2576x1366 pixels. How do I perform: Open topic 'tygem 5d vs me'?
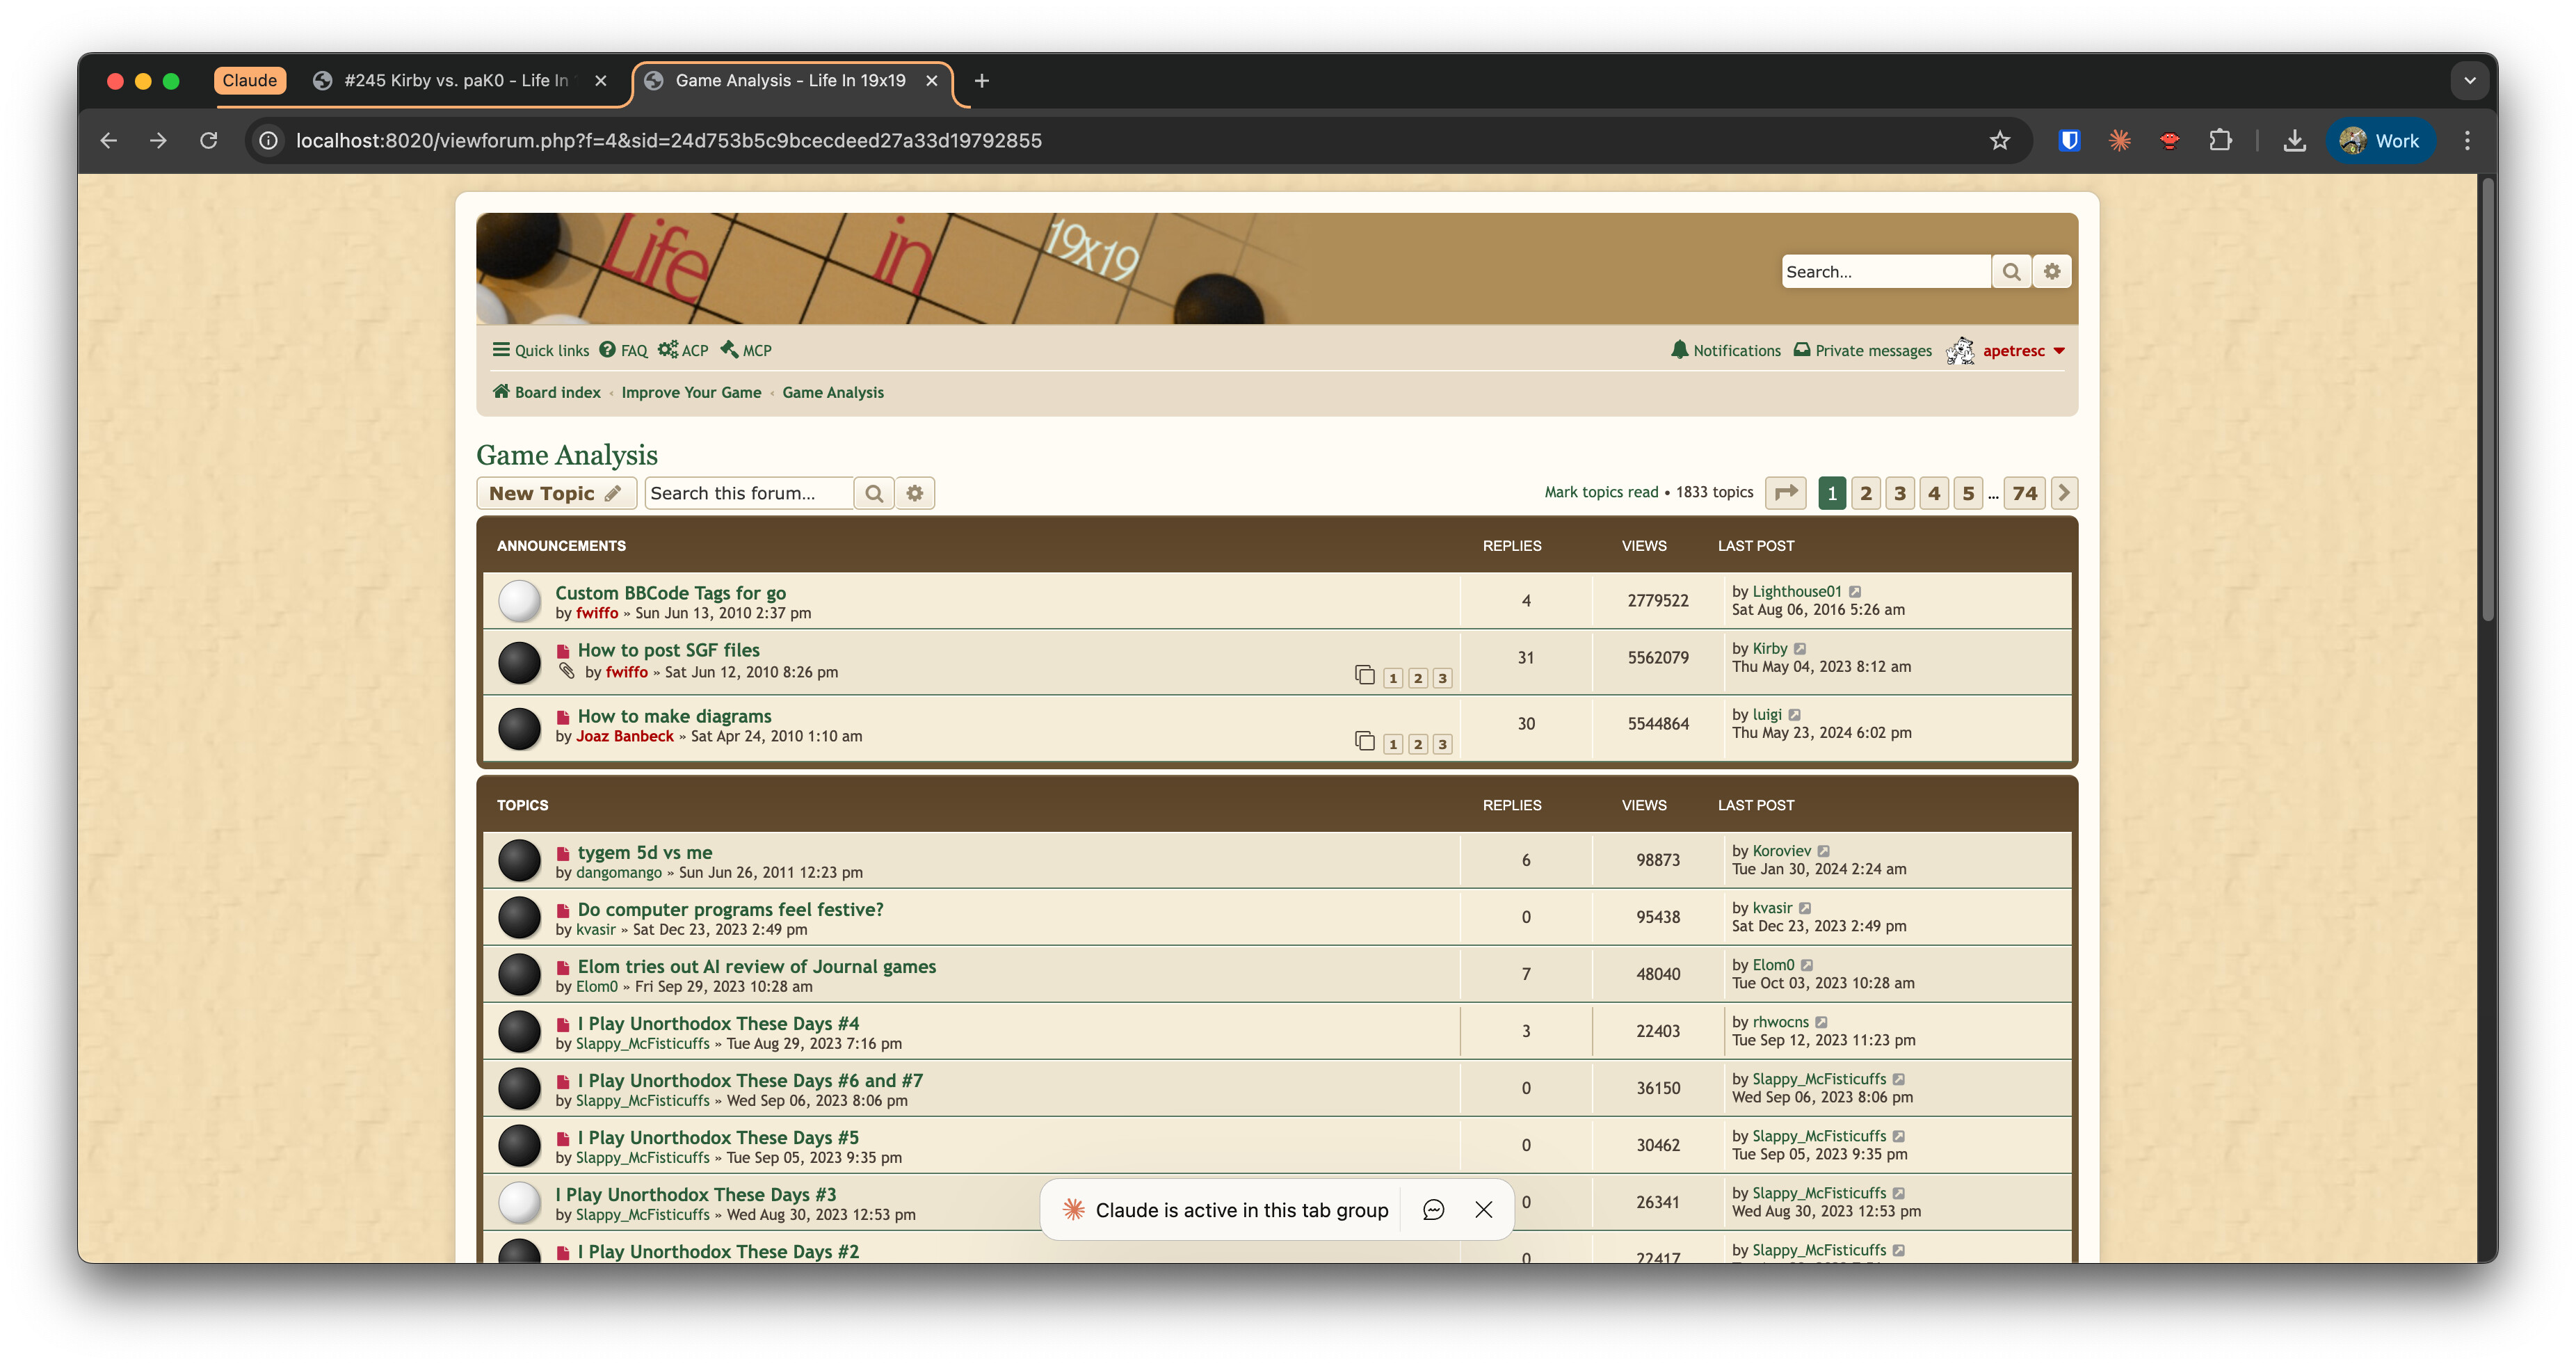pos(644,852)
